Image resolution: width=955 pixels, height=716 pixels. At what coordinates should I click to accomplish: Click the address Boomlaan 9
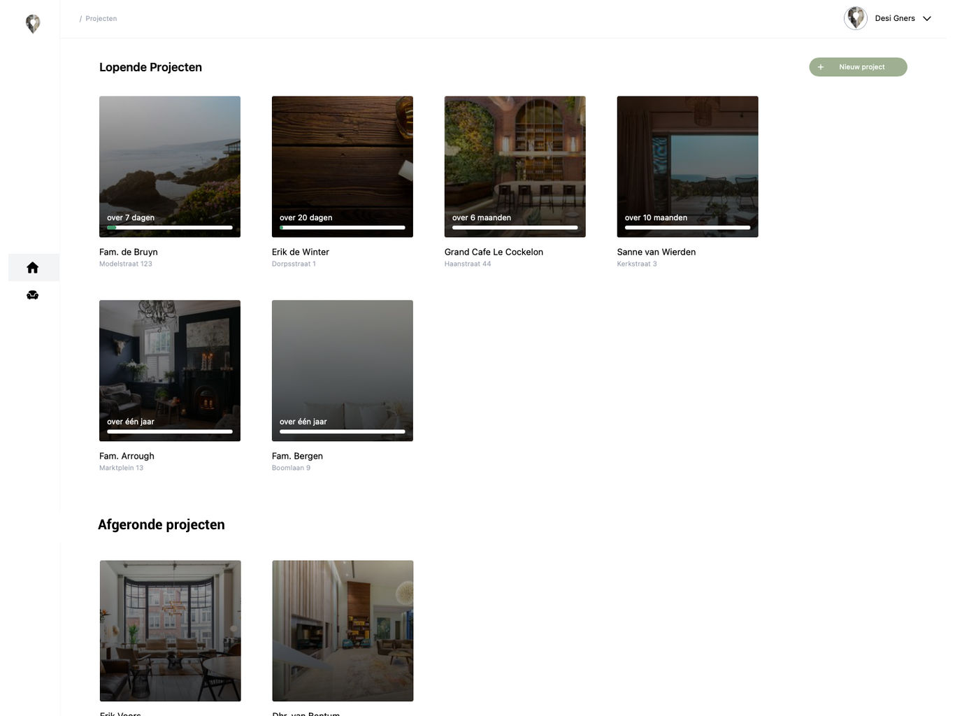(291, 468)
